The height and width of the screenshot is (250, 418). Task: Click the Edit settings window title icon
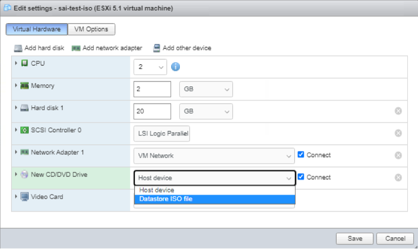pos(7,8)
